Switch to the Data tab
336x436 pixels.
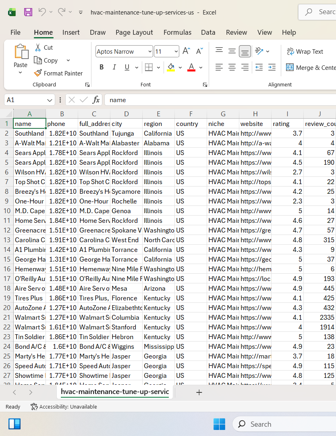pos(208,32)
